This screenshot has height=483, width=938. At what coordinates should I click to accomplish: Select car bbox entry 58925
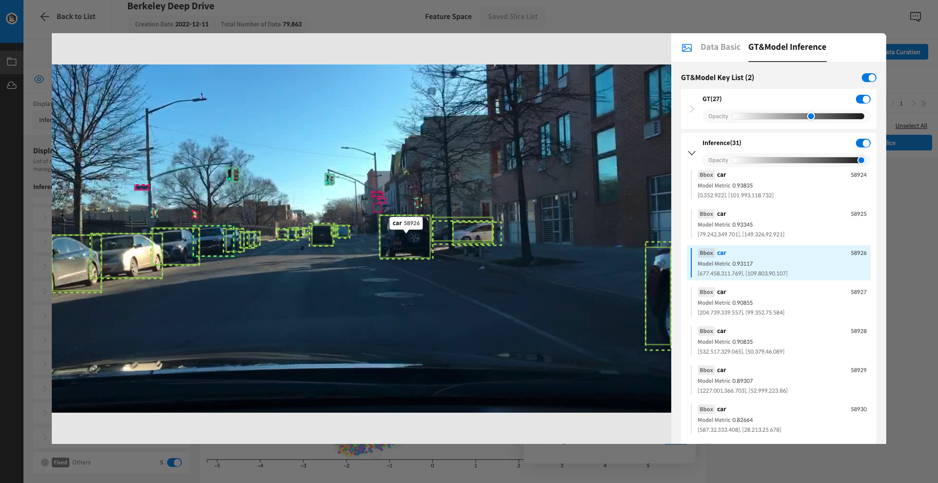pos(779,224)
